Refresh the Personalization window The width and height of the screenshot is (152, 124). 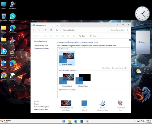coord(51,30)
